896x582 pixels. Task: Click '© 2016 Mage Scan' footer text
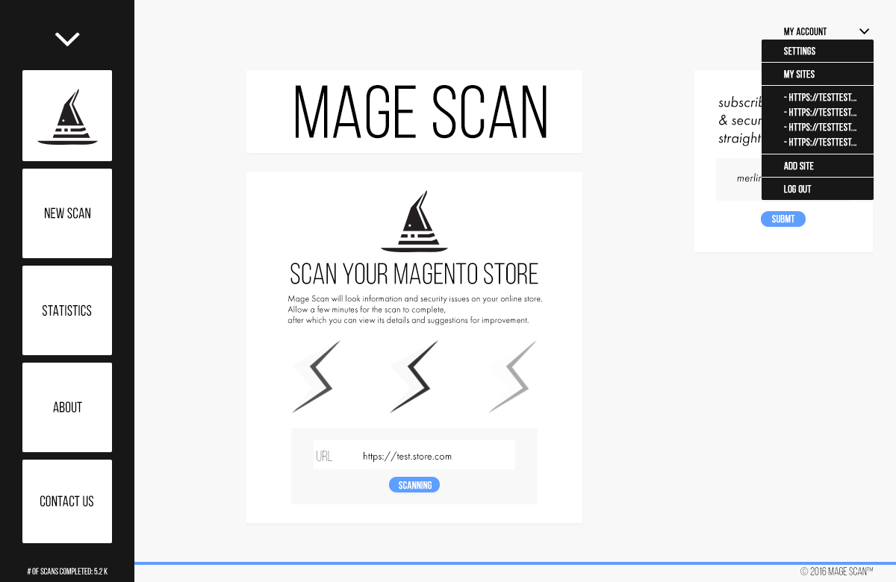pos(836,572)
